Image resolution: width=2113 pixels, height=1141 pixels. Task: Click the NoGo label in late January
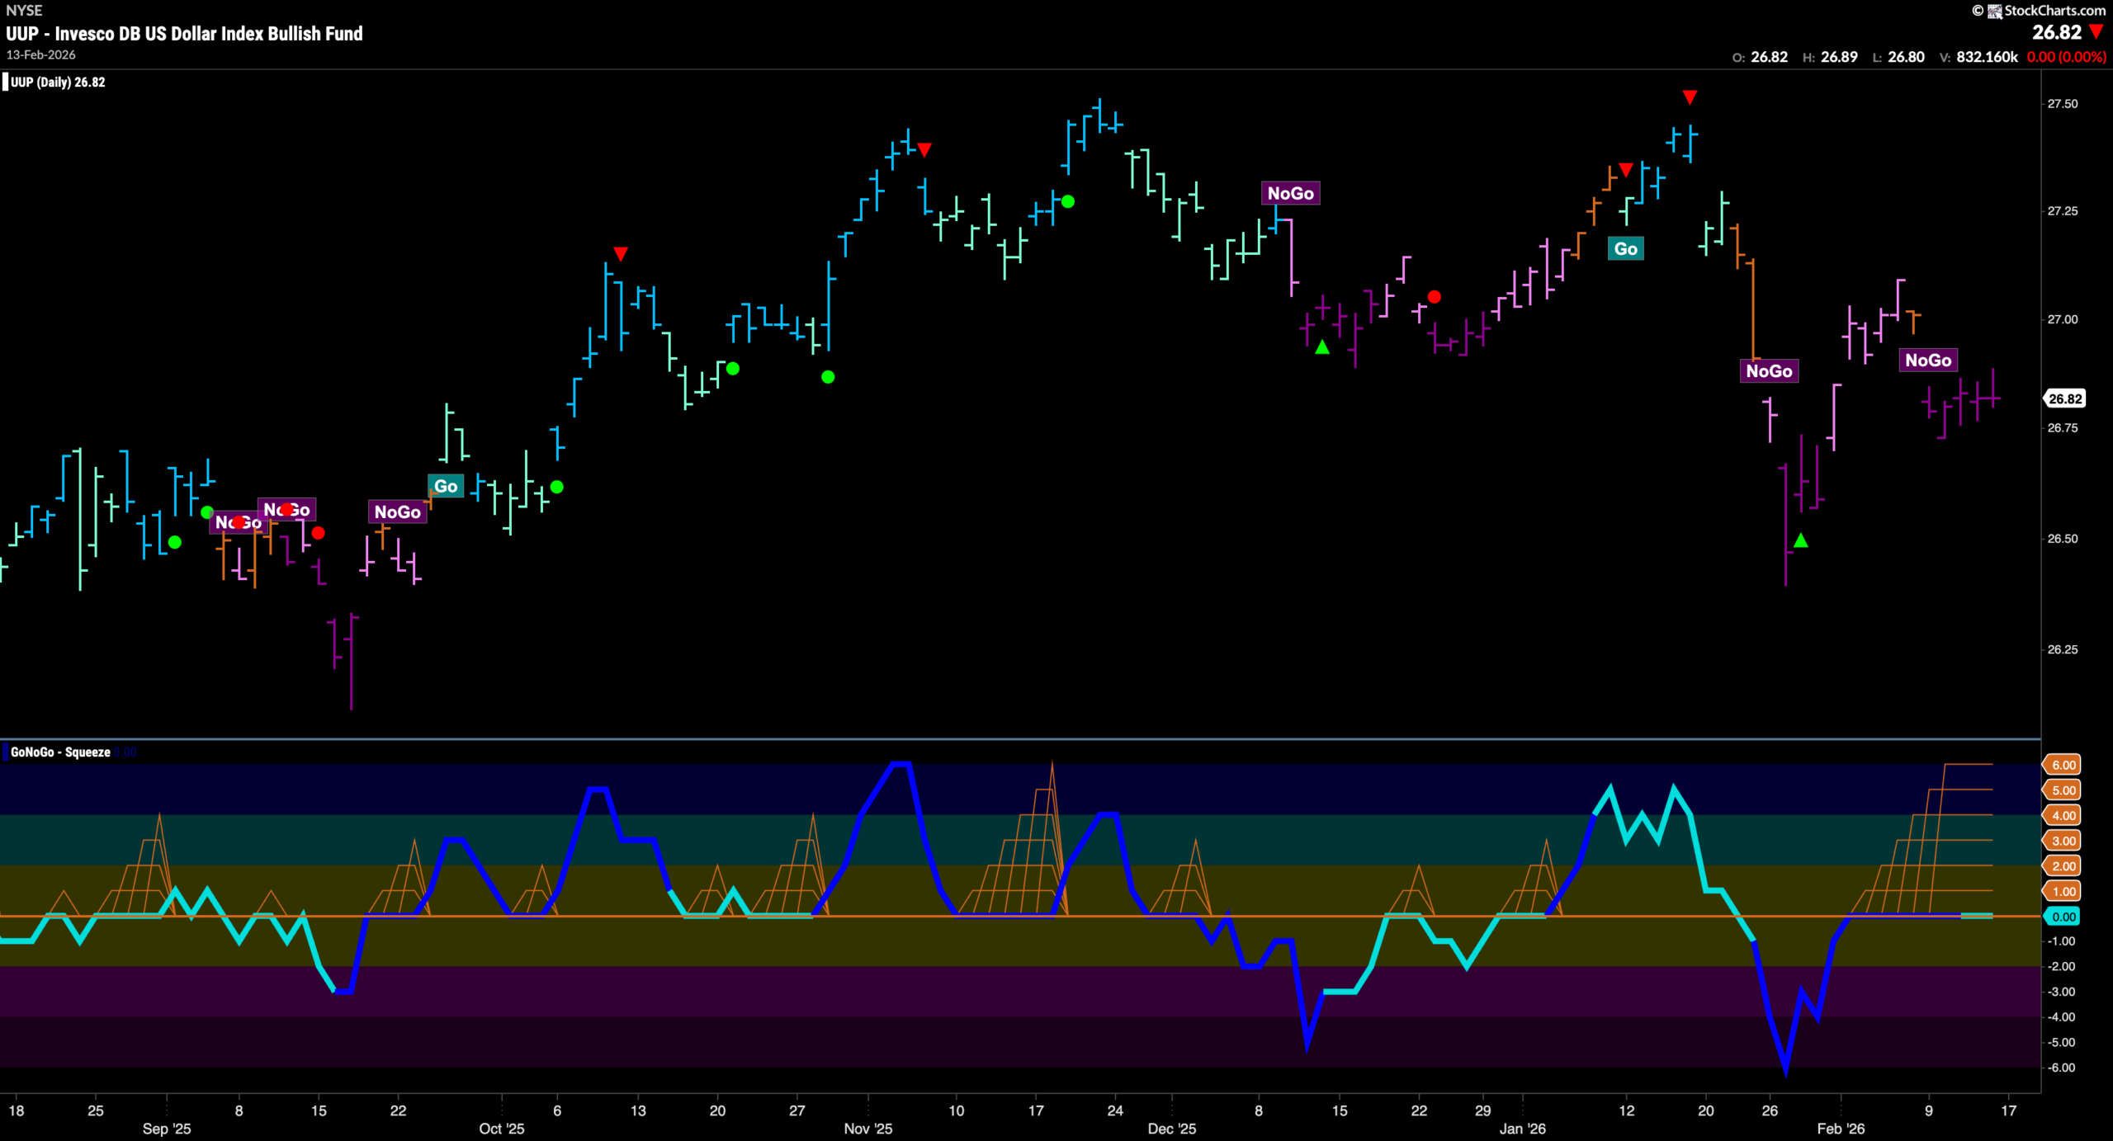coord(1769,371)
